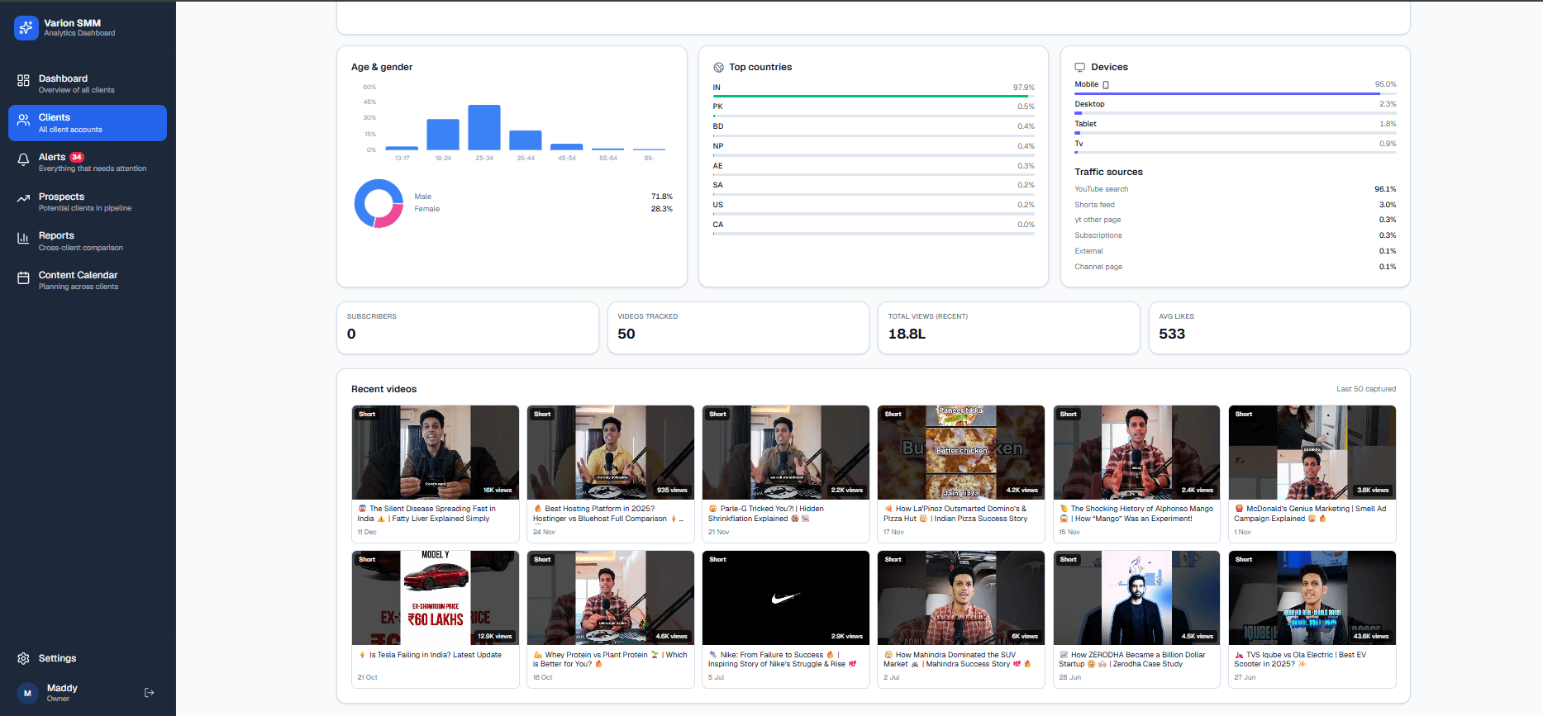Click Desktop device row label
1543x716 pixels.
click(1089, 104)
